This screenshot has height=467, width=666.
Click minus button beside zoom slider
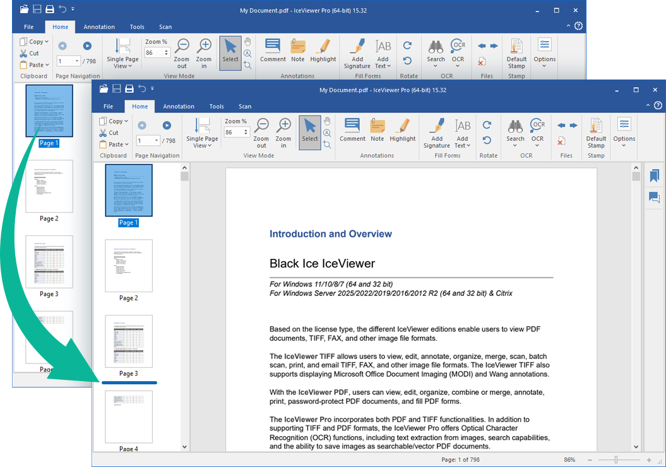pos(590,460)
